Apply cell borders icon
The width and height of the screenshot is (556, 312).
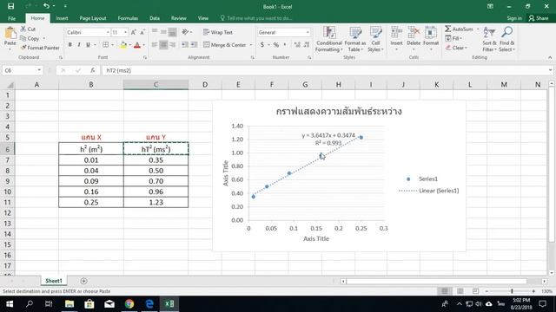pos(105,45)
